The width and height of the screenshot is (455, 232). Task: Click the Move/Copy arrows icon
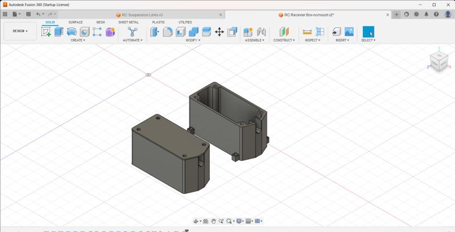[219, 32]
